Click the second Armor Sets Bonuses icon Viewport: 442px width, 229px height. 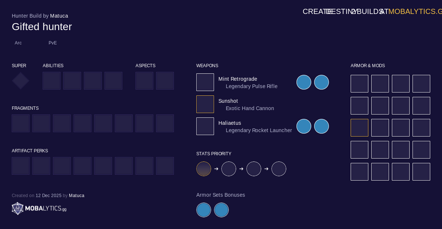tap(221, 210)
